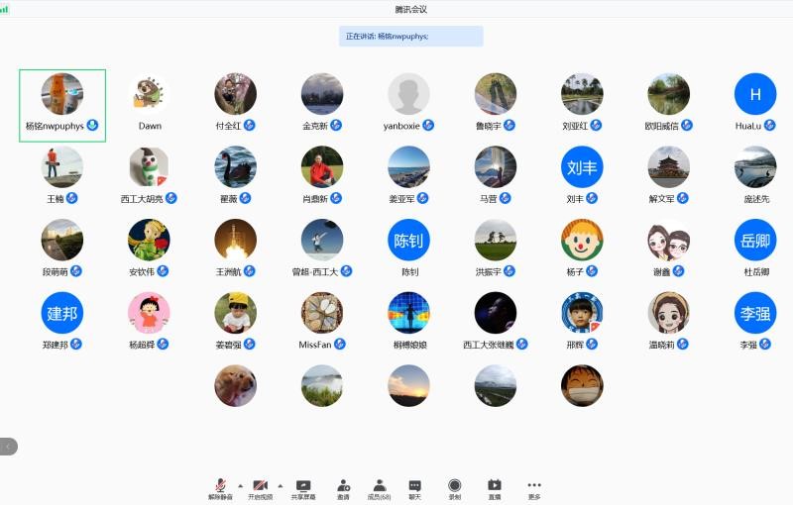
Task: Select participant Dawn's avatar
Action: (150, 94)
